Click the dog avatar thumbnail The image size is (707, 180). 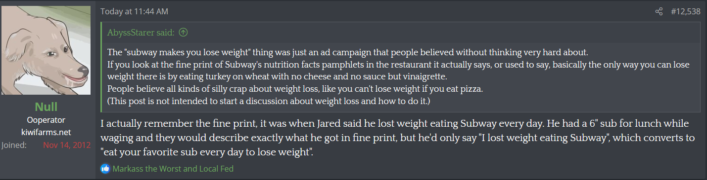pyautogui.click(x=46, y=50)
